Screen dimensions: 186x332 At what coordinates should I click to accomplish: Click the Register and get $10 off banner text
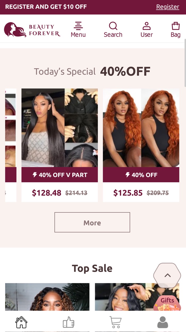(46, 7)
